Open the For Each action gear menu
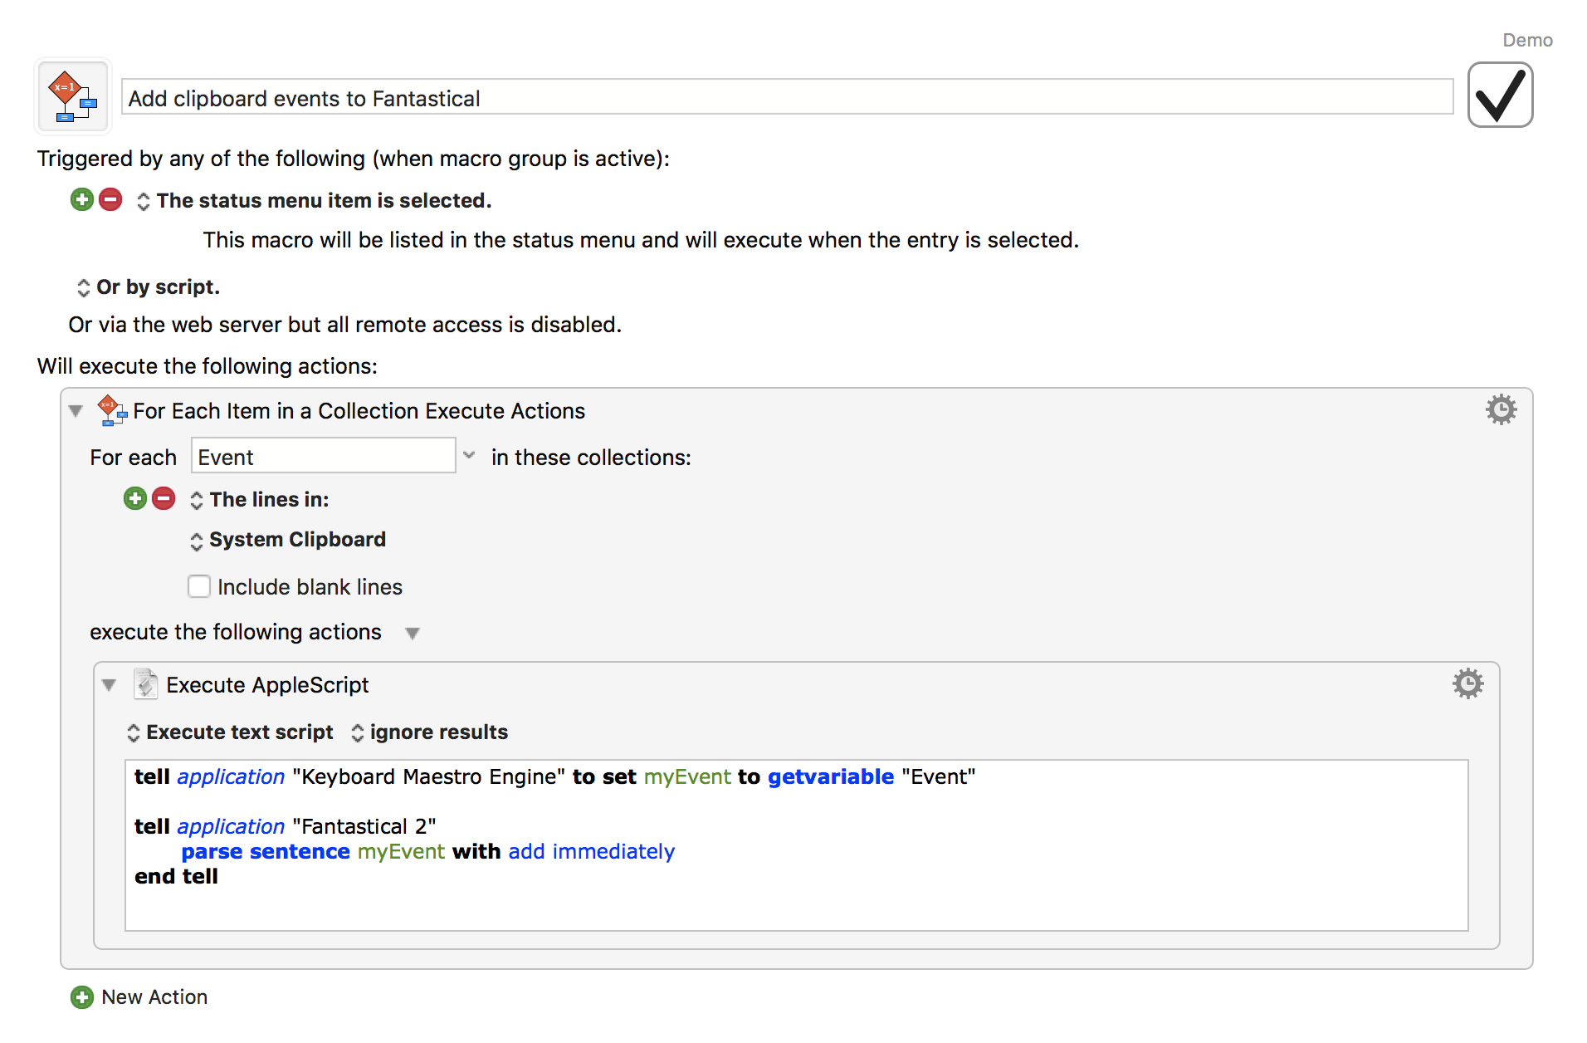Image resolution: width=1587 pixels, height=1043 pixels. pos(1500,410)
